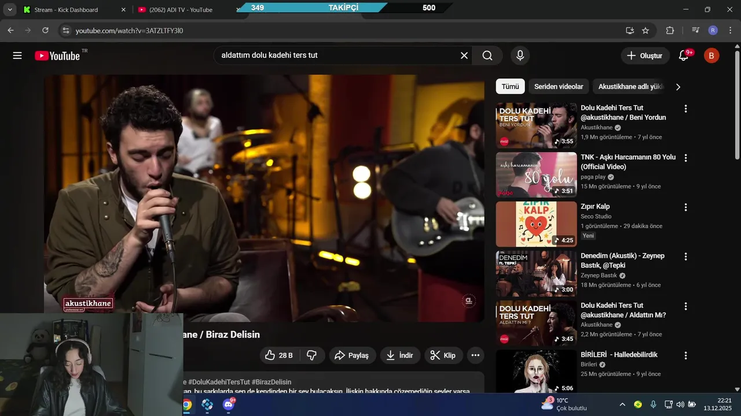This screenshot has height=416, width=741.
Task: Select the Seriden videolar chip
Action: [559, 87]
